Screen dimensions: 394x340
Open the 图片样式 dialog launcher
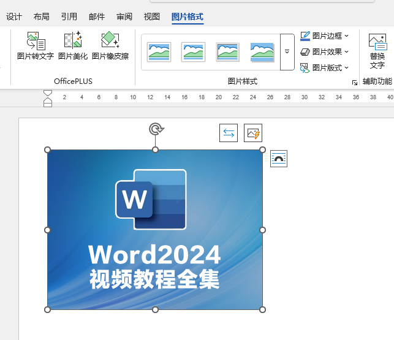[355, 83]
